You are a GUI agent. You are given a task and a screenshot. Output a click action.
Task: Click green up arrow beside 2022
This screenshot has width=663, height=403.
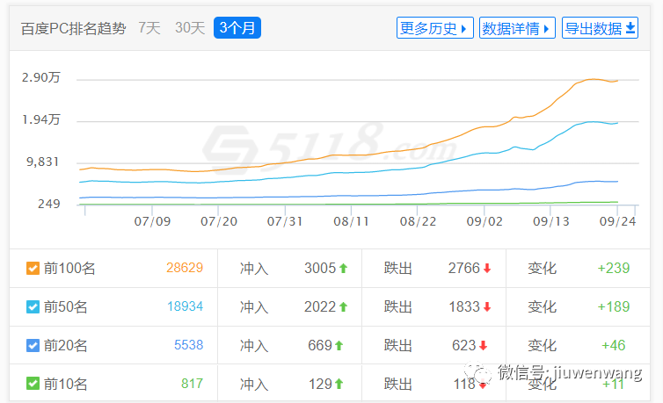[x=343, y=306]
